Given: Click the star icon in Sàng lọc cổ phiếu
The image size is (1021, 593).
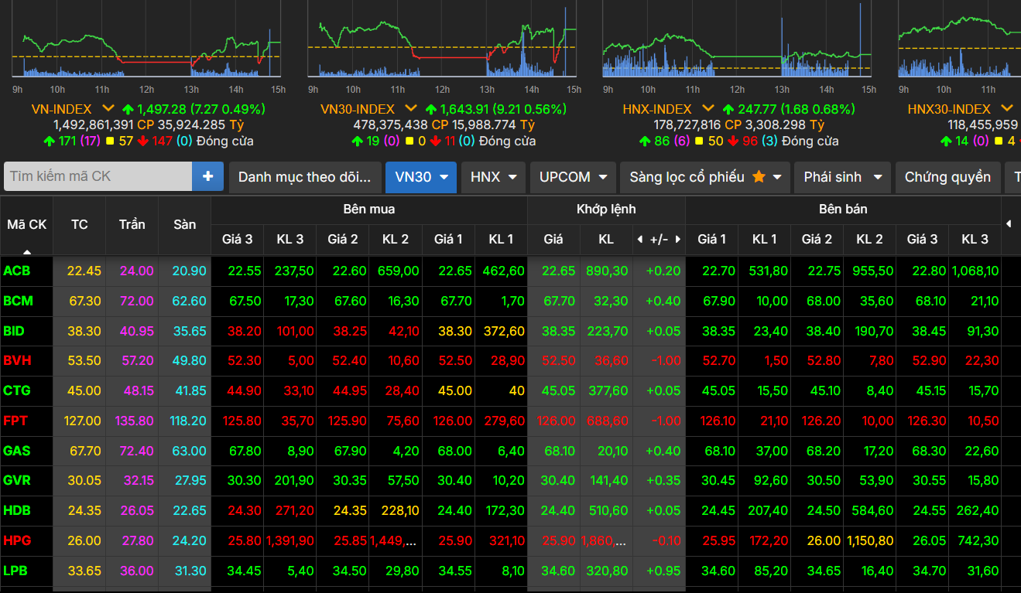Looking at the screenshot, I should [x=759, y=177].
